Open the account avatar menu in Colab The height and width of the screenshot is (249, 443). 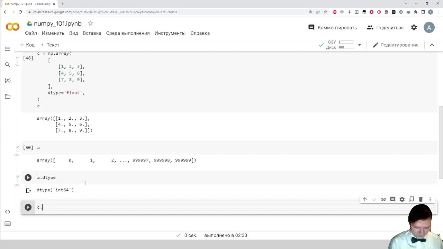tap(429, 28)
